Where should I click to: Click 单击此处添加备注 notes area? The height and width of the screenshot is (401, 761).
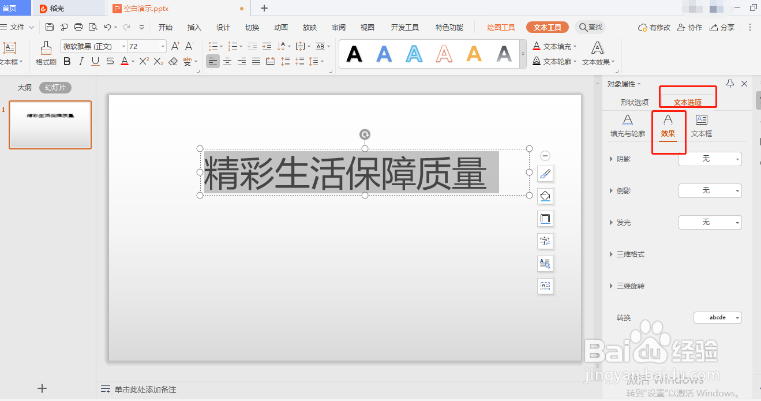145,389
